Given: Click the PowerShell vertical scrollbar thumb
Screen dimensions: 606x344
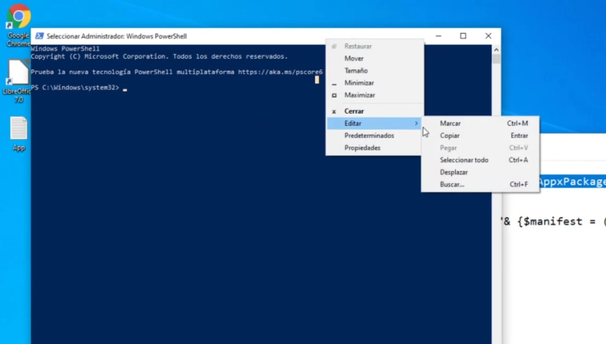Looking at the screenshot, I should coord(496,59).
